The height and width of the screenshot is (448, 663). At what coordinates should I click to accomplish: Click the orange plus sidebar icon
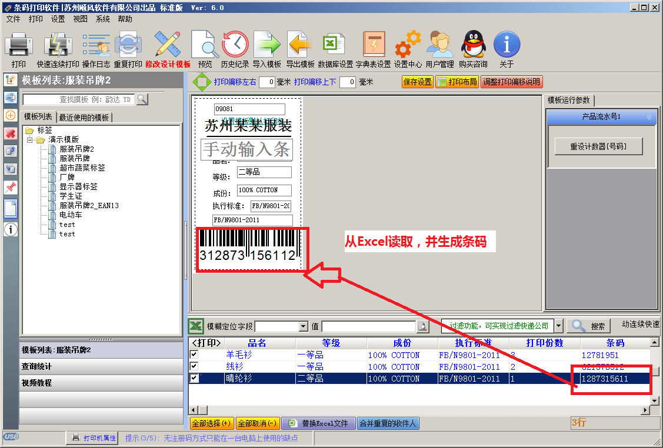coord(11,115)
